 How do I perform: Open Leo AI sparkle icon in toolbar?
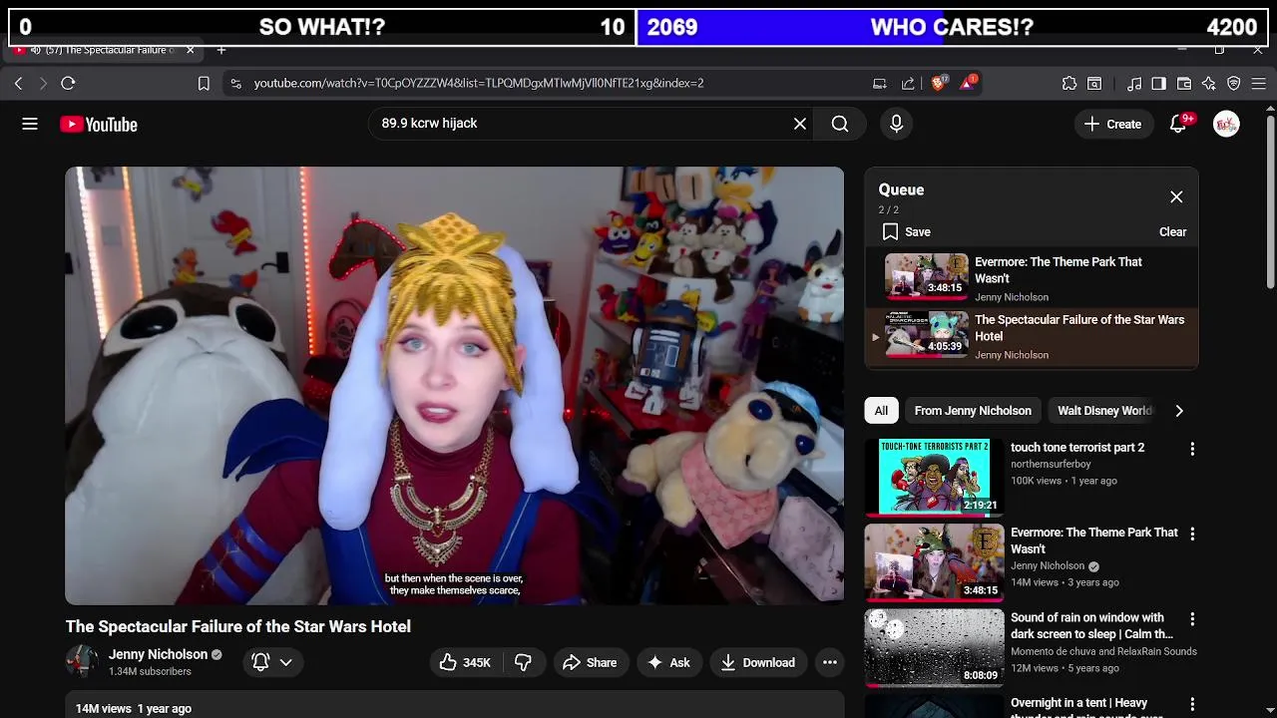point(1209,84)
